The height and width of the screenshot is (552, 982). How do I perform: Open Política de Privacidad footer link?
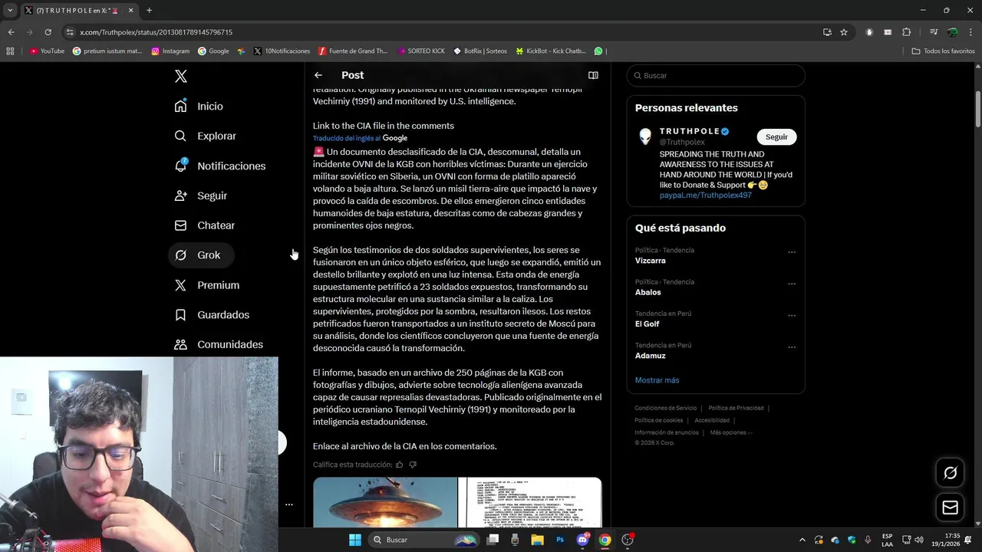[736, 408]
